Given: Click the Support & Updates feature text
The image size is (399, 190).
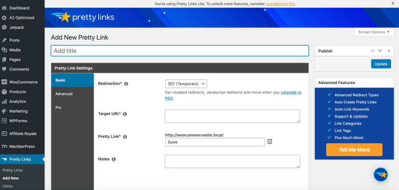Looking at the screenshot, I should (351, 116).
